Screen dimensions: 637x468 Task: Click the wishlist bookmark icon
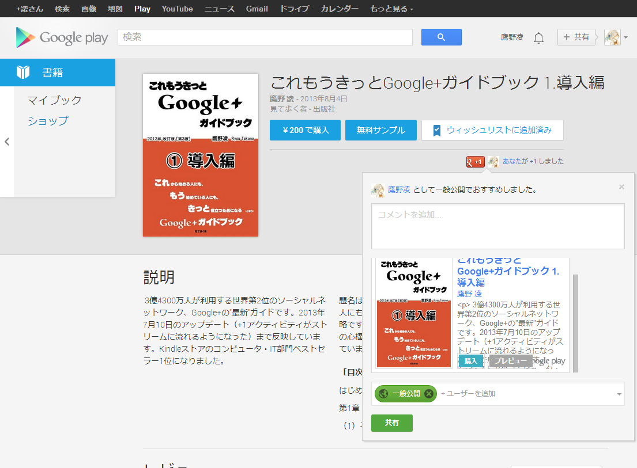437,130
